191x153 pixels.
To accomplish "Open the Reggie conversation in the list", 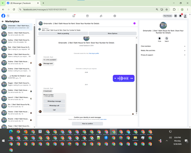I will [x=16, y=84].
